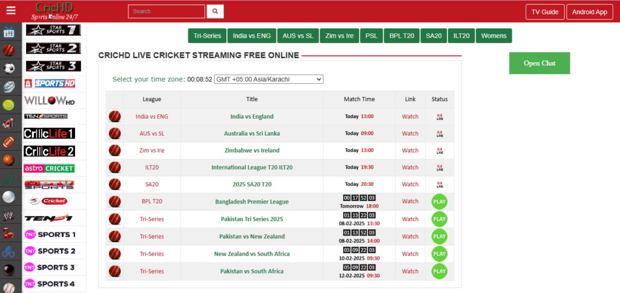Select the WWE wrestling icon

(9, 215)
